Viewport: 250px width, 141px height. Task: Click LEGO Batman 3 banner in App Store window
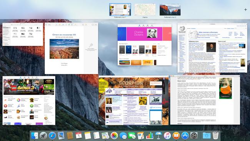(x=23, y=87)
